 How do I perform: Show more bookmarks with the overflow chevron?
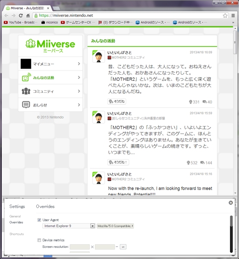(233, 22)
